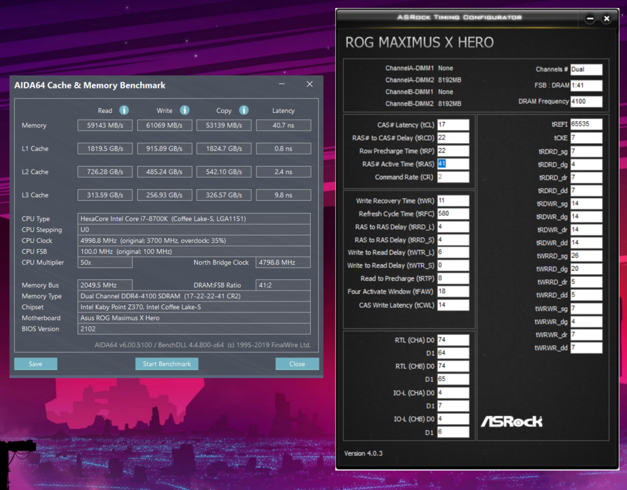Select the Four Activate Window (tFAW) field
The height and width of the screenshot is (490, 627).
click(x=453, y=291)
